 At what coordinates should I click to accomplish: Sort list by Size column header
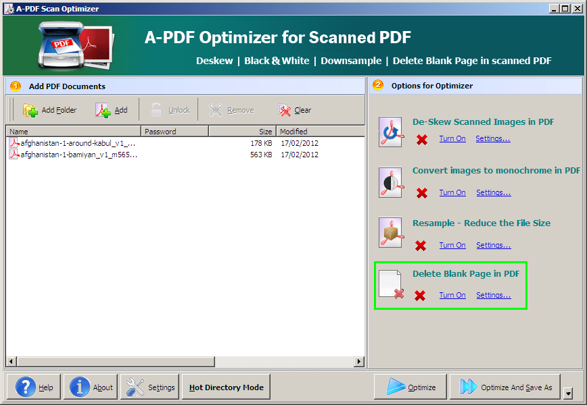tap(243, 132)
